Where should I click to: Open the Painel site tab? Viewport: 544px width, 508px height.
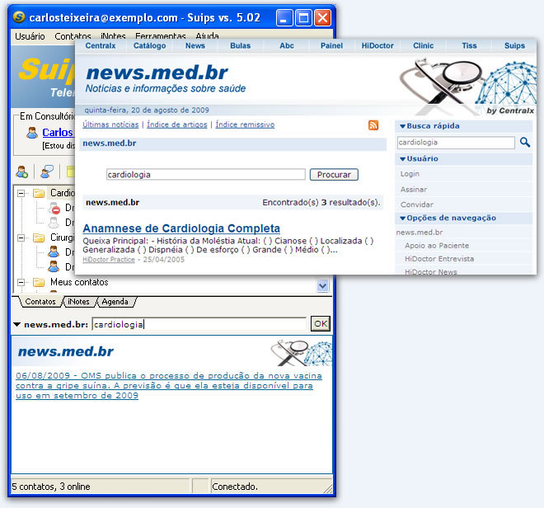[331, 45]
